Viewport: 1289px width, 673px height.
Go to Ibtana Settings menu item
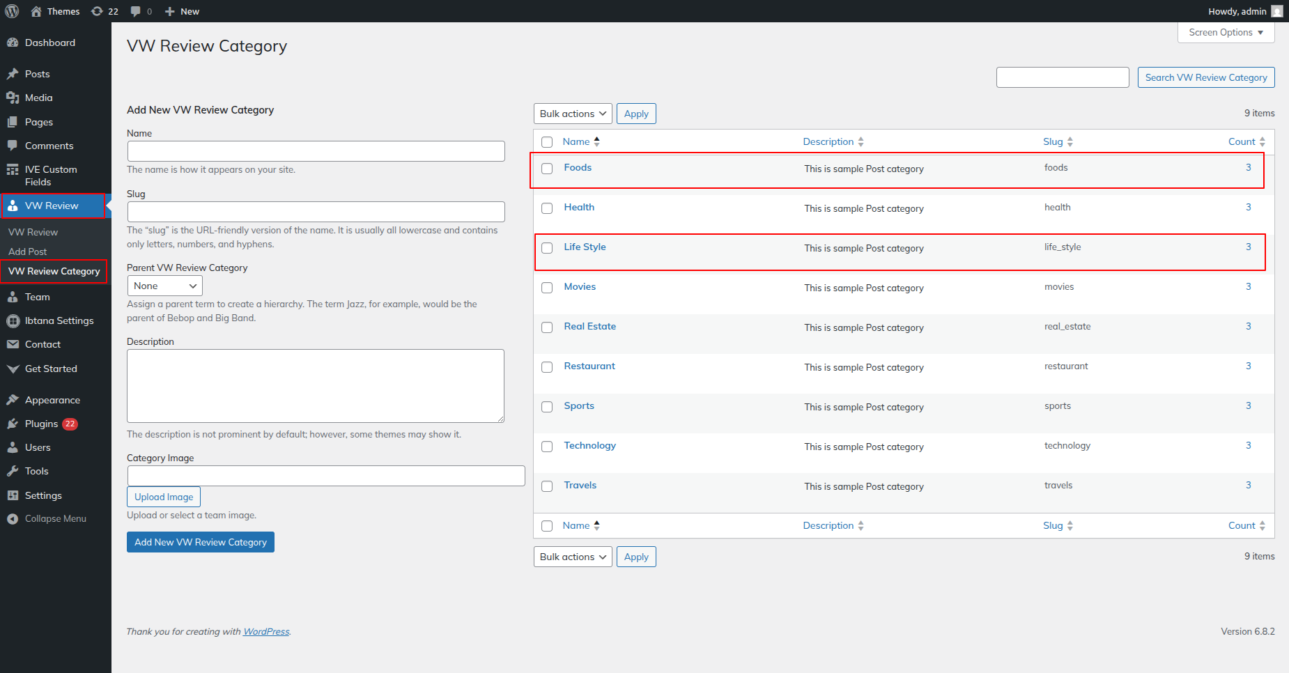pyautogui.click(x=59, y=320)
